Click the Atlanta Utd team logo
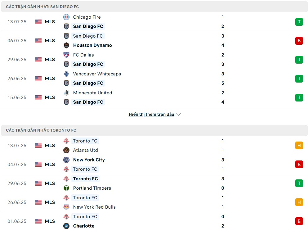 tap(66, 150)
